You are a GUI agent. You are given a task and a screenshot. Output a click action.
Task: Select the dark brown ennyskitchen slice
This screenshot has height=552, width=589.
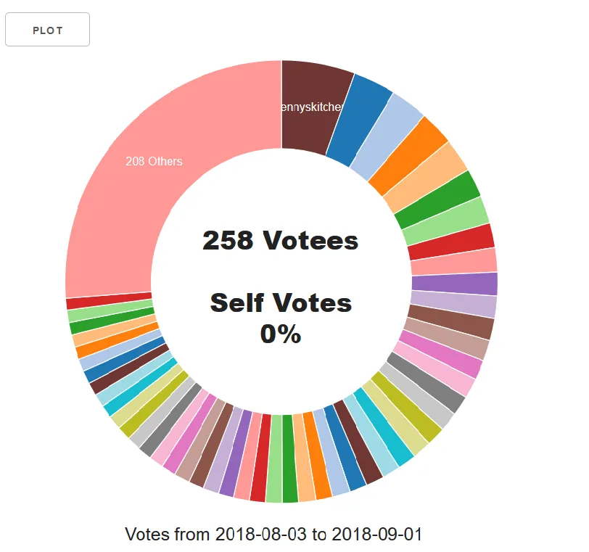316,109
